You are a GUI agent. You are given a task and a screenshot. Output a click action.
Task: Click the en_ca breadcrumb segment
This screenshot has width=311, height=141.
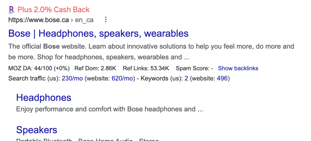[x=84, y=20]
